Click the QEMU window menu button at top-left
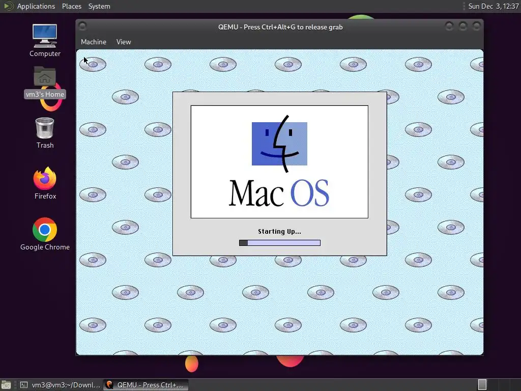 point(83,26)
